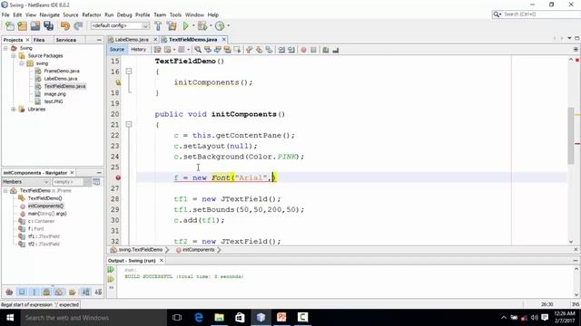Toggle Show Inner Classes filter in Navigator
Image resolution: width=581 pixels, height=326 pixels.
point(59,292)
